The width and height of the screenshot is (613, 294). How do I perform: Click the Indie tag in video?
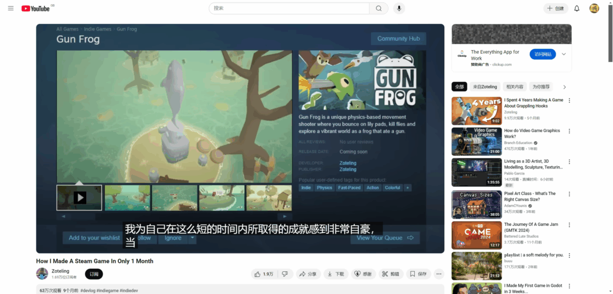point(306,188)
